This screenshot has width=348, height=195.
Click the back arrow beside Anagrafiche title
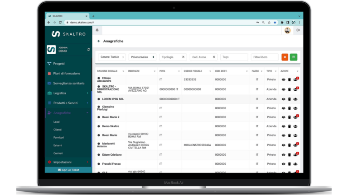(x=99, y=41)
